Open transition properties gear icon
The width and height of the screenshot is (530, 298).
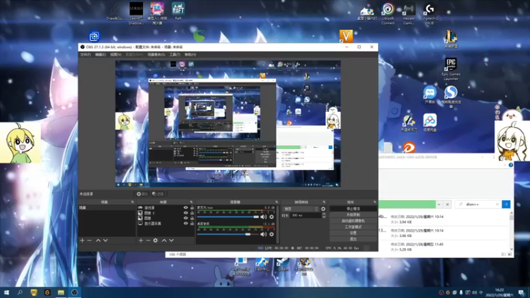pos(323,209)
